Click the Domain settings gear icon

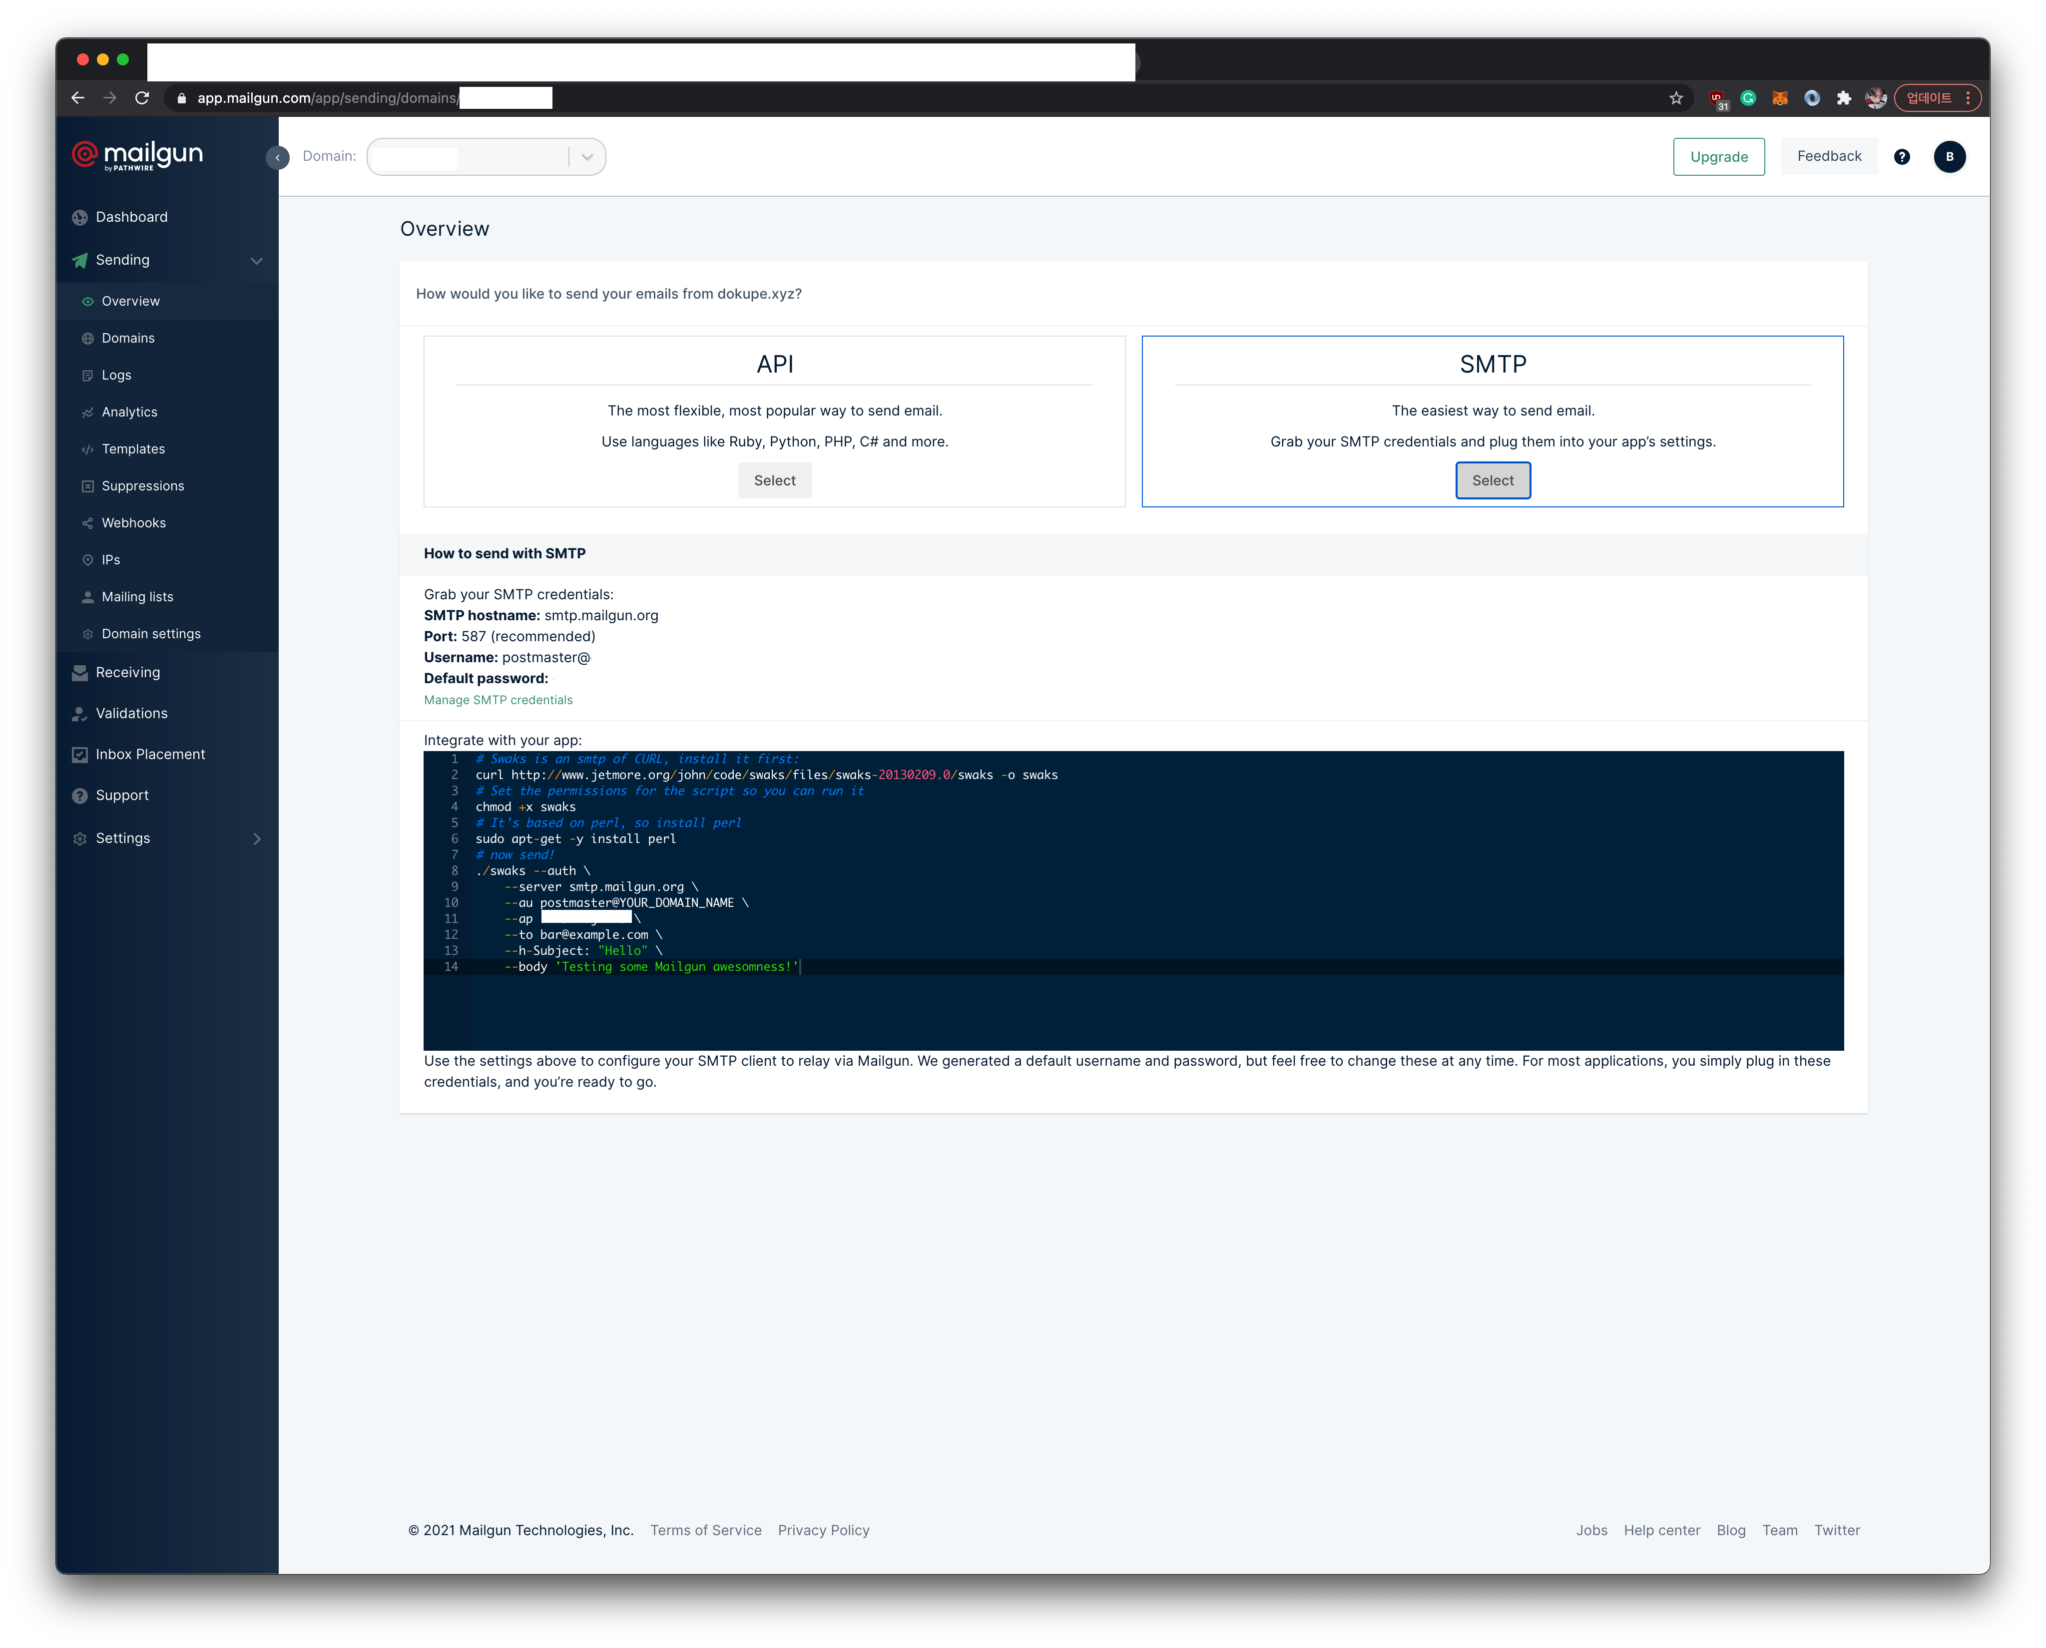(87, 635)
